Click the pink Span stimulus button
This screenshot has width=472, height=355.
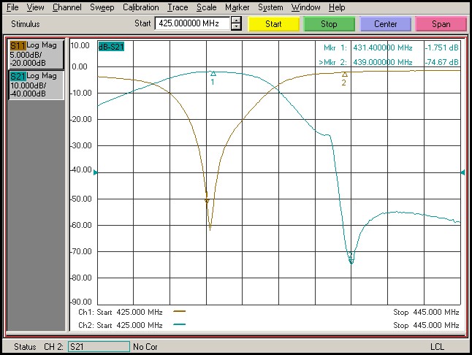click(x=441, y=24)
